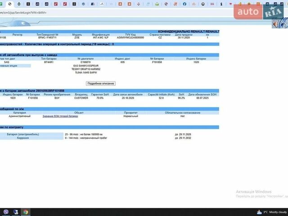Select the expiry date до 29.11.2032
The image size is (288, 216).
(183, 138)
